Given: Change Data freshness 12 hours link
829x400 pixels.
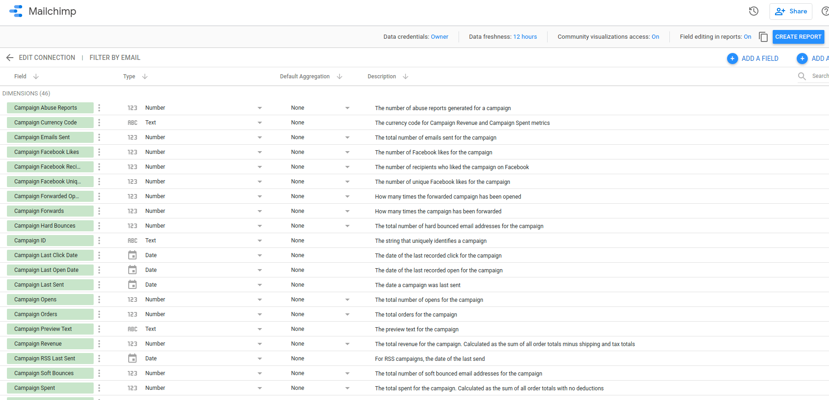Looking at the screenshot, I should pos(525,37).
